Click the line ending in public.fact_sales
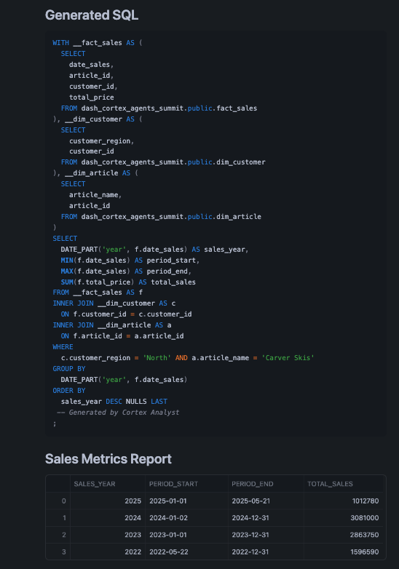Image resolution: width=399 pixels, height=569 pixels. [x=159, y=108]
